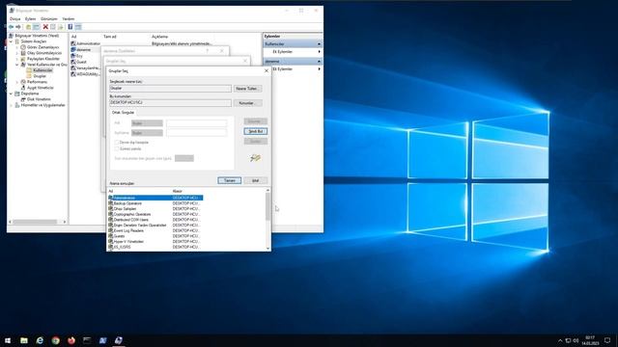Screen dimensions: 618x347
Task: Click the search animation icon in dialog
Action: tap(255, 158)
